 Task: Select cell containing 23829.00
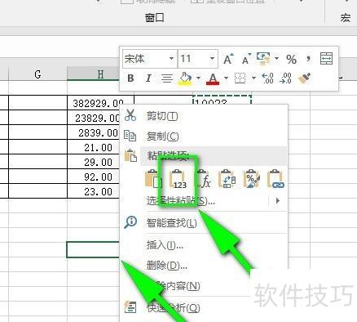pos(94,118)
